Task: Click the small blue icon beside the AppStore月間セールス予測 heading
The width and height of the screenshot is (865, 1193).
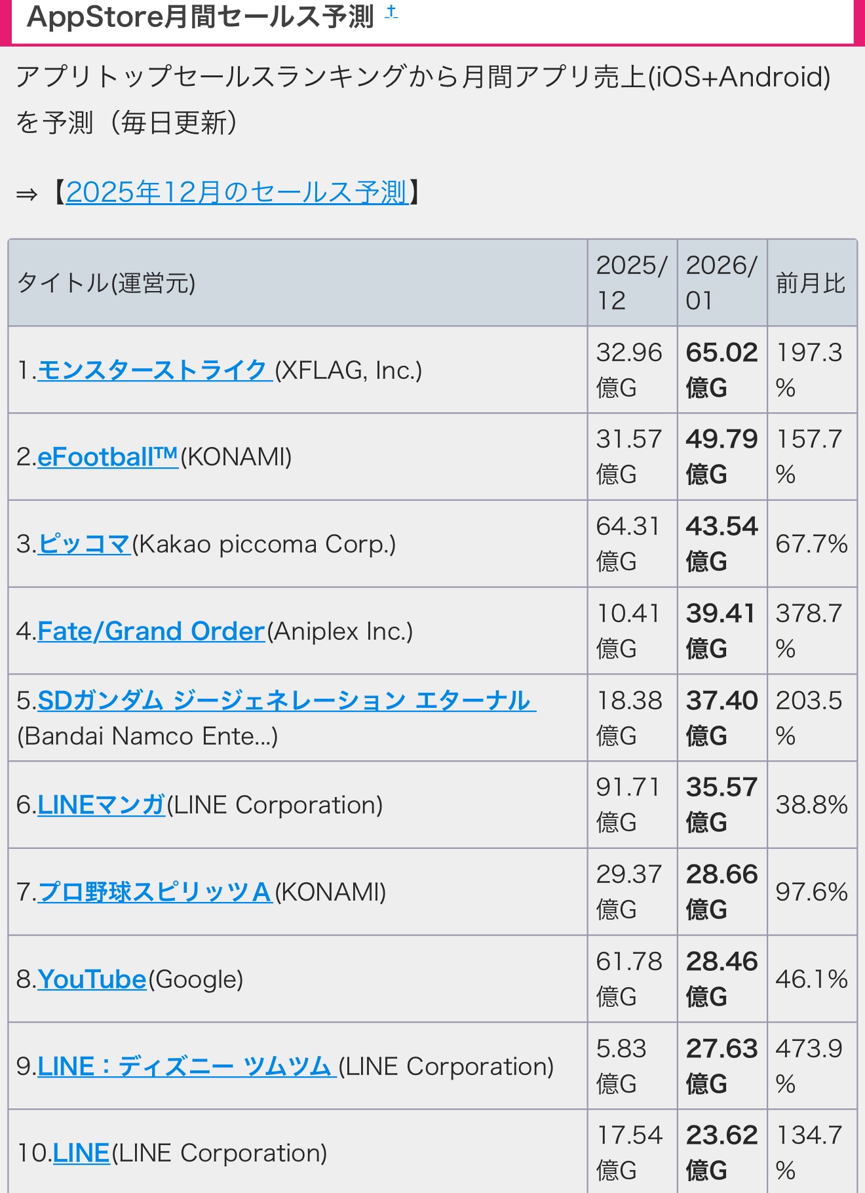Action: (x=391, y=12)
